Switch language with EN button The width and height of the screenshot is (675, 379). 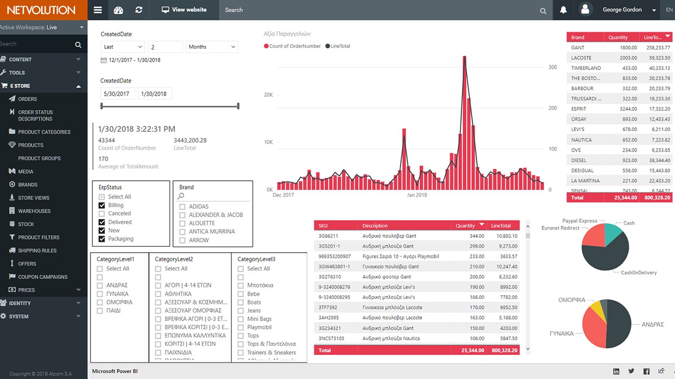coord(669,10)
